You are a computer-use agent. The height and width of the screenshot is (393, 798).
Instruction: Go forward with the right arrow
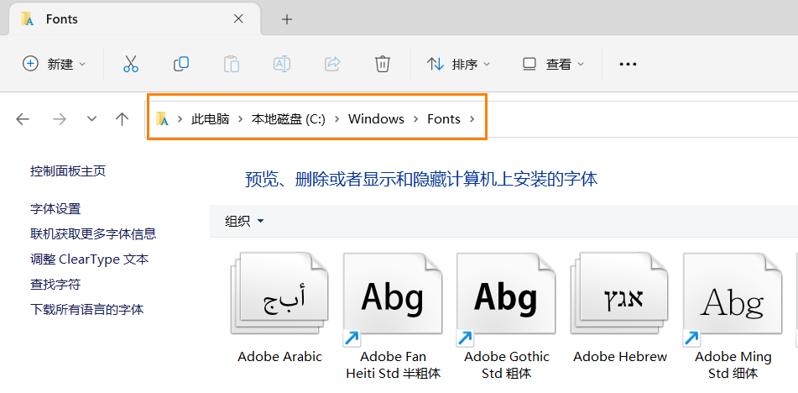60,119
